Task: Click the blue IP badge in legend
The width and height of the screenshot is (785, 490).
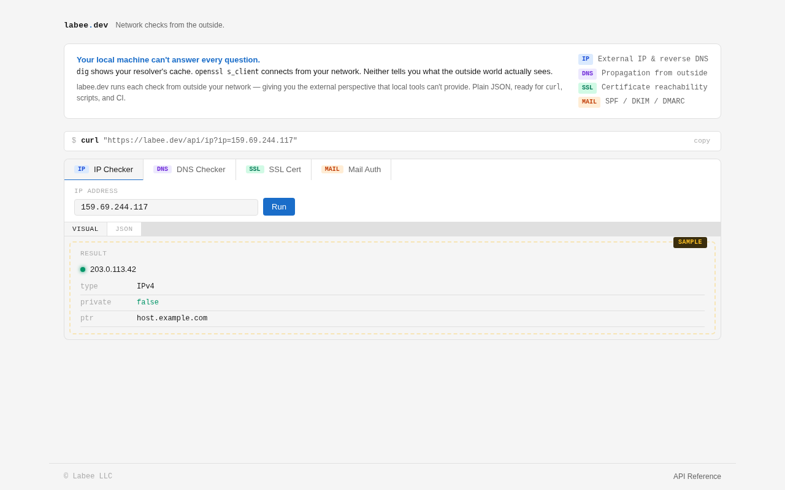Action: click(x=585, y=59)
